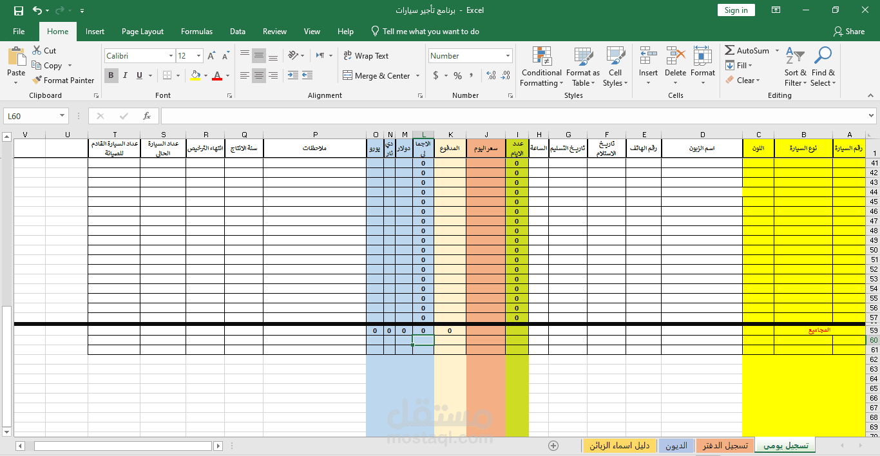880x456 pixels.
Task: Toggle middle align icon
Action: (259, 55)
